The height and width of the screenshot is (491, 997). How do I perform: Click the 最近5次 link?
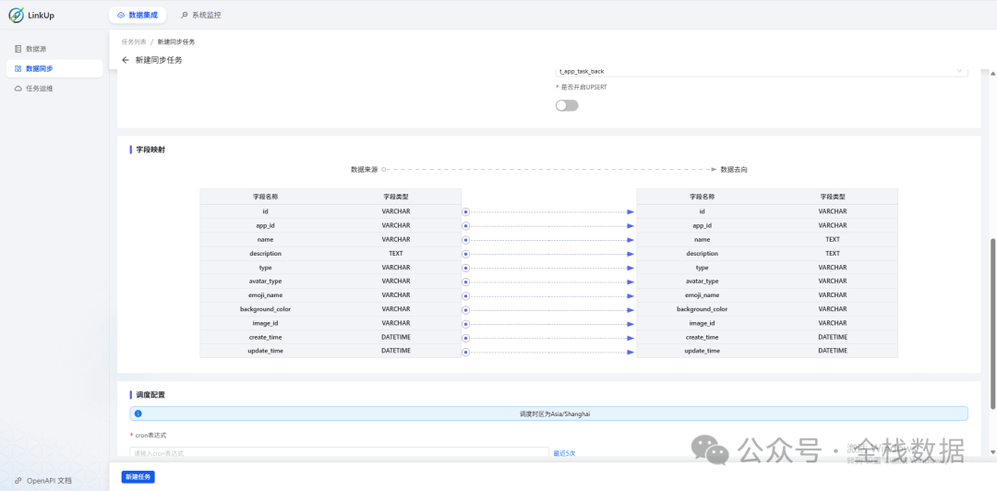click(x=564, y=453)
